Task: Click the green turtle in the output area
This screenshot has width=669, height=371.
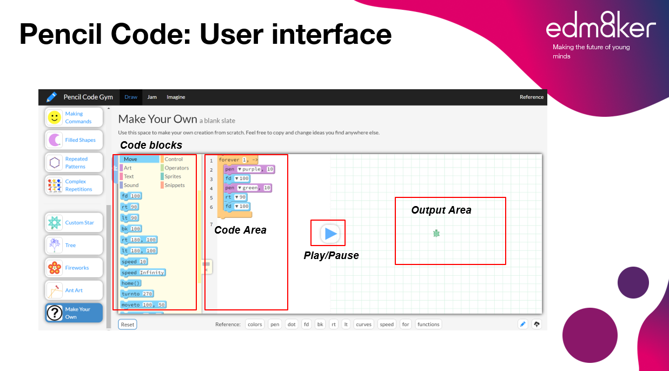Action: point(436,233)
